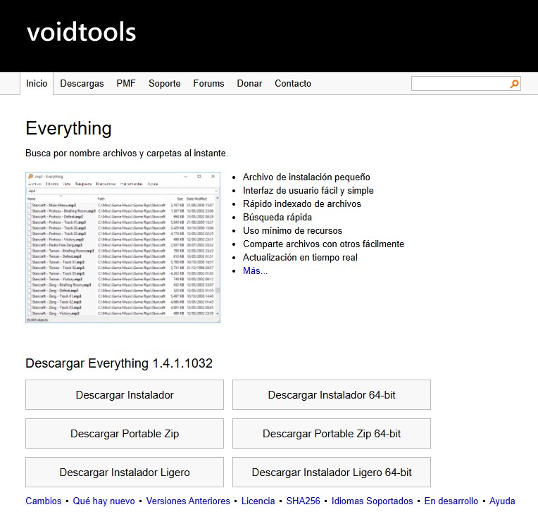Click the Everything heading text
538x519 pixels.
(68, 129)
